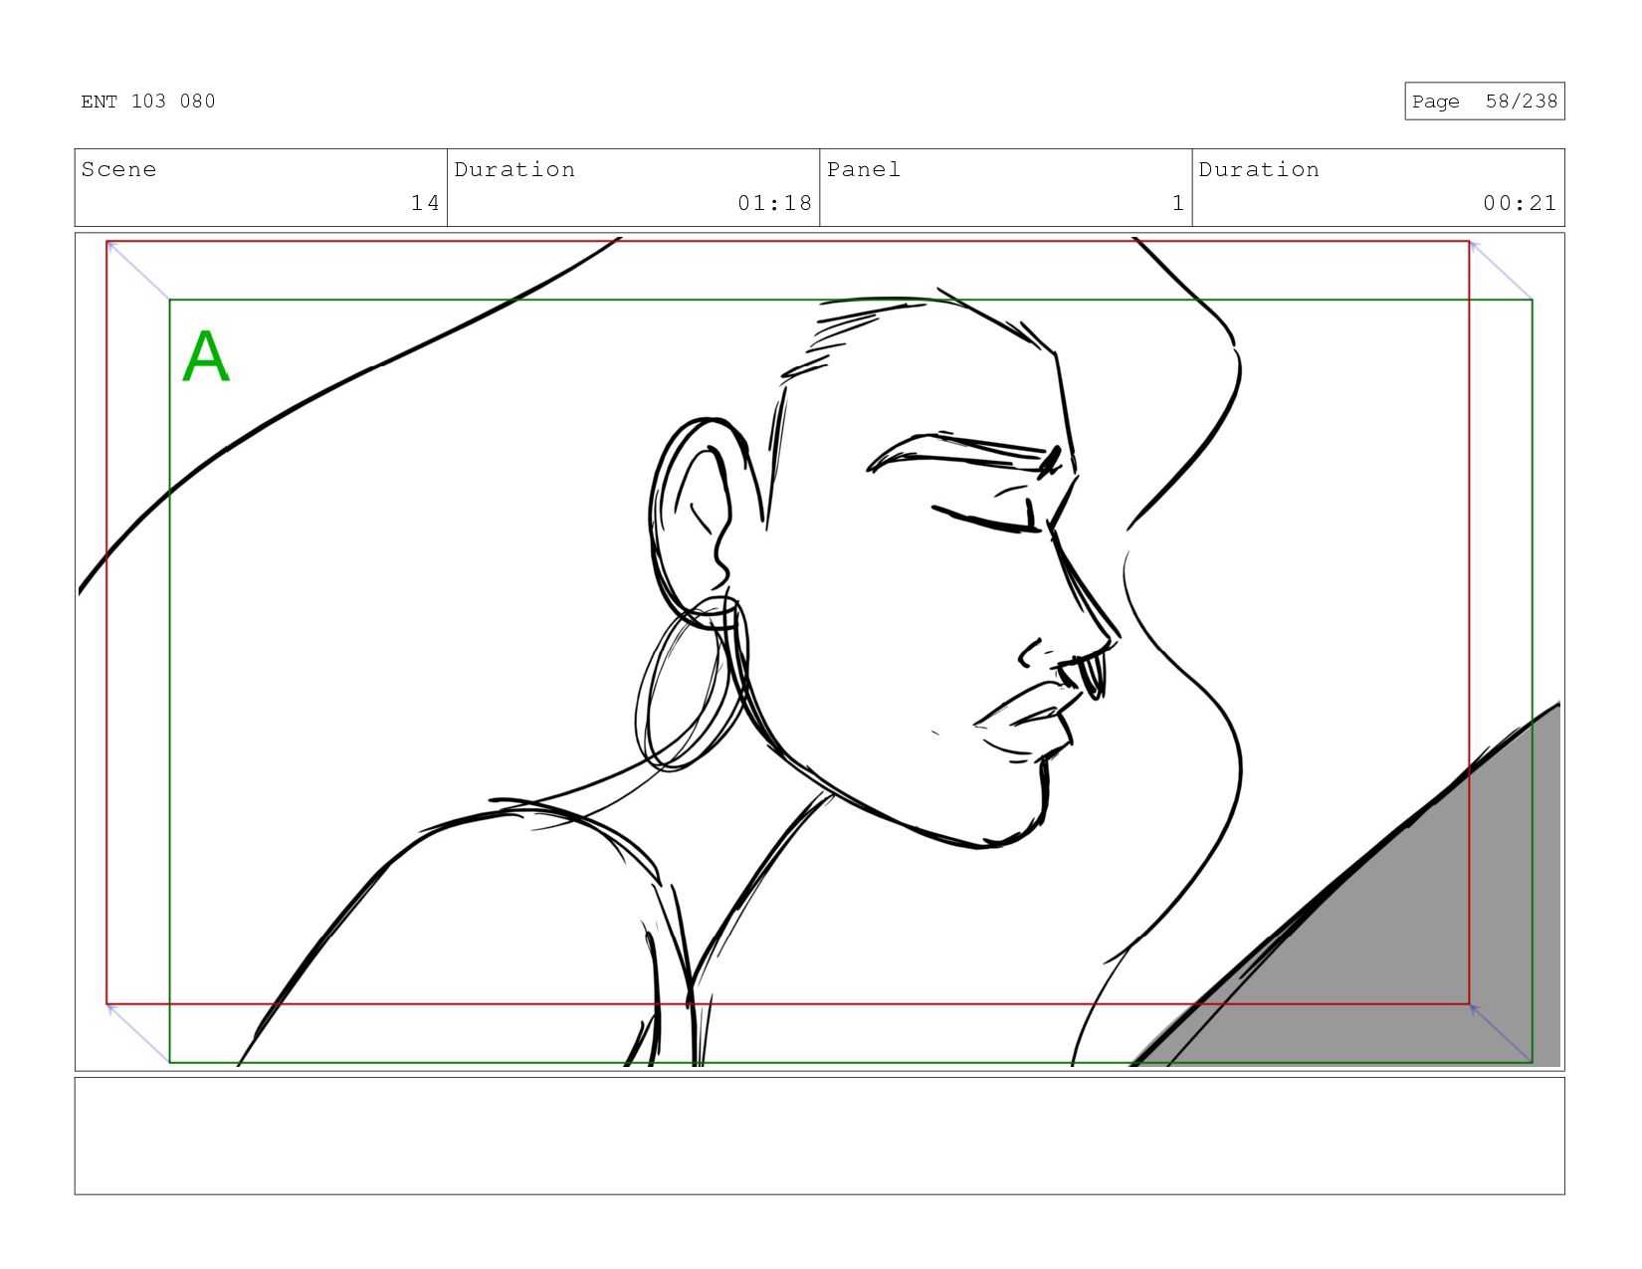Viewport: 1642px width, 1269px height.
Task: Click the empty notes box below the panel
Action: tap(819, 1136)
